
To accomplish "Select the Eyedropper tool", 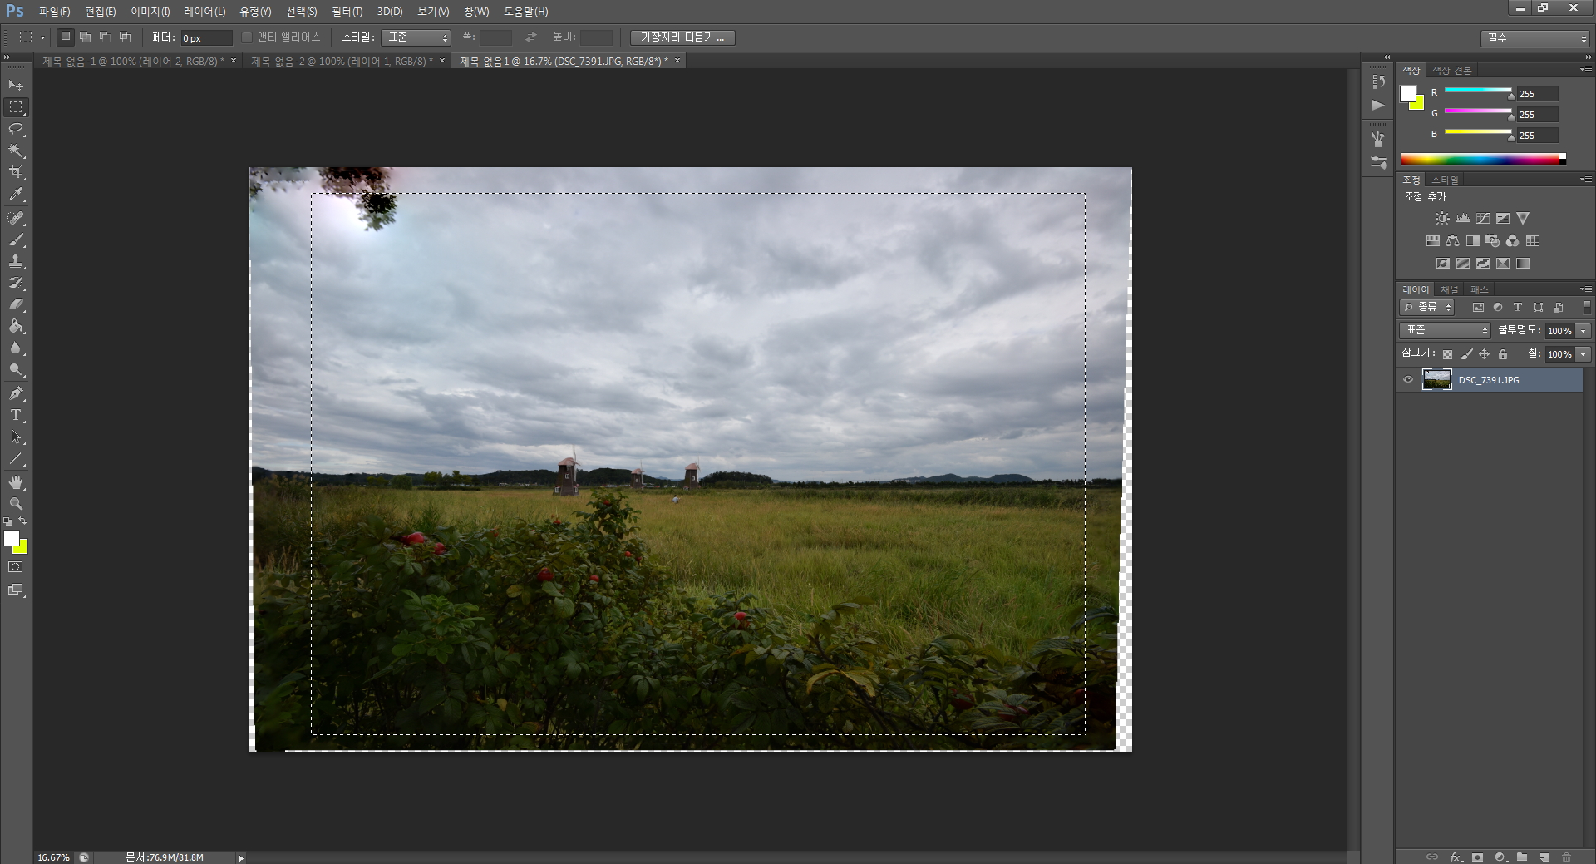I will coord(16,195).
